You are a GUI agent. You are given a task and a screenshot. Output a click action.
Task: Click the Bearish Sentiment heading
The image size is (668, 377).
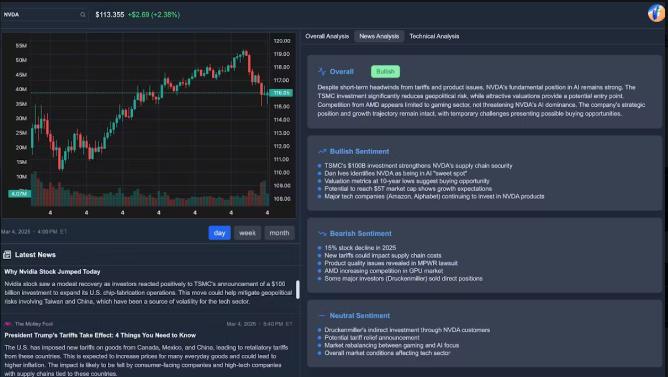361,234
